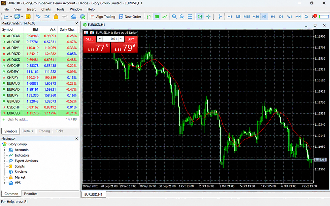The height and width of the screenshot is (206, 330).
Task: Expand the new chart dropdown arrow
Action: pyautogui.click(x=11, y=17)
